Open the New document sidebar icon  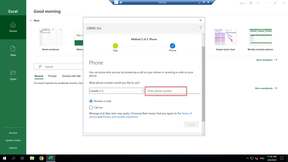[x=13, y=49]
